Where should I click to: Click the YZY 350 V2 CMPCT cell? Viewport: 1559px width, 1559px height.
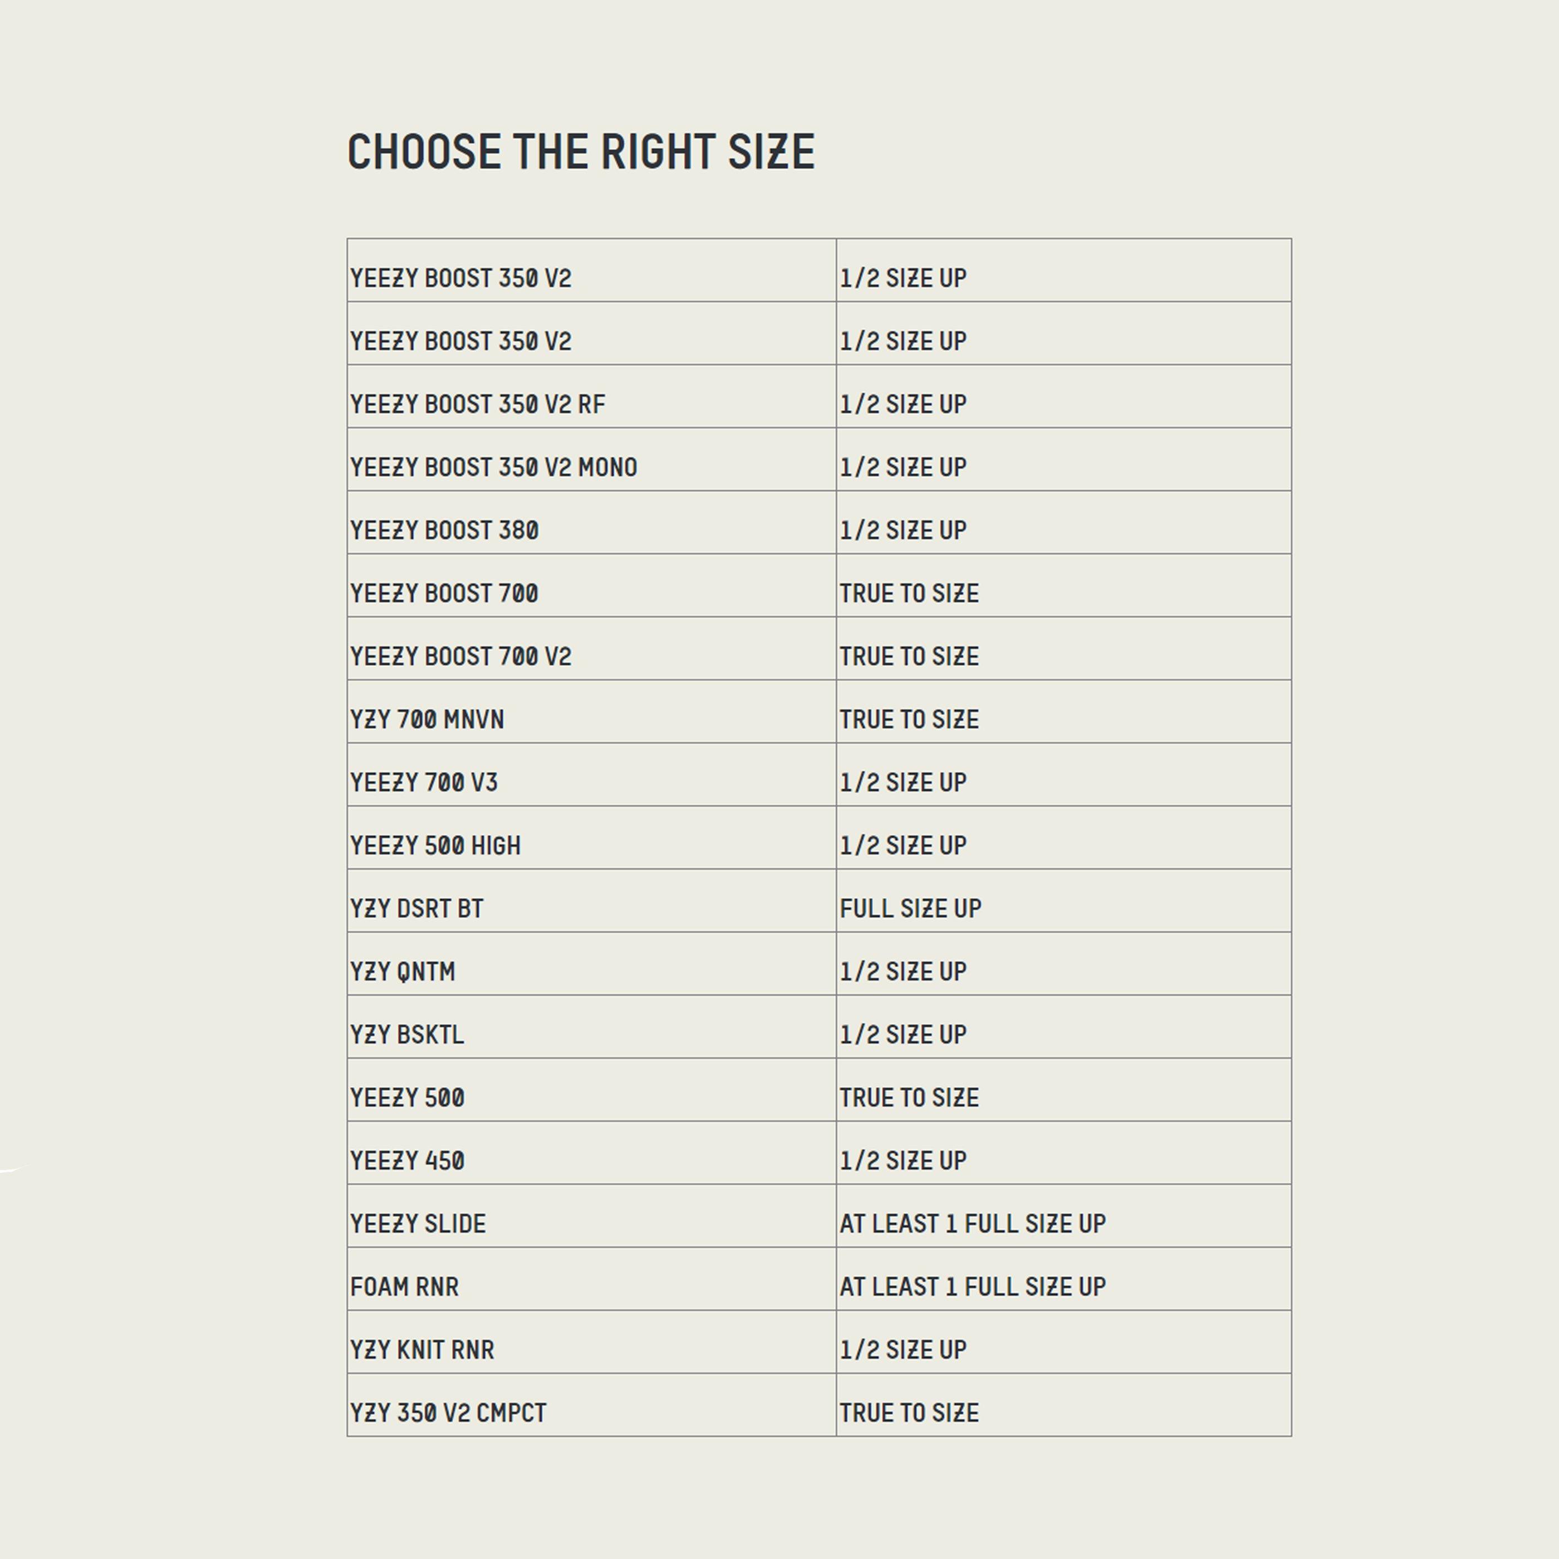[448, 1412]
